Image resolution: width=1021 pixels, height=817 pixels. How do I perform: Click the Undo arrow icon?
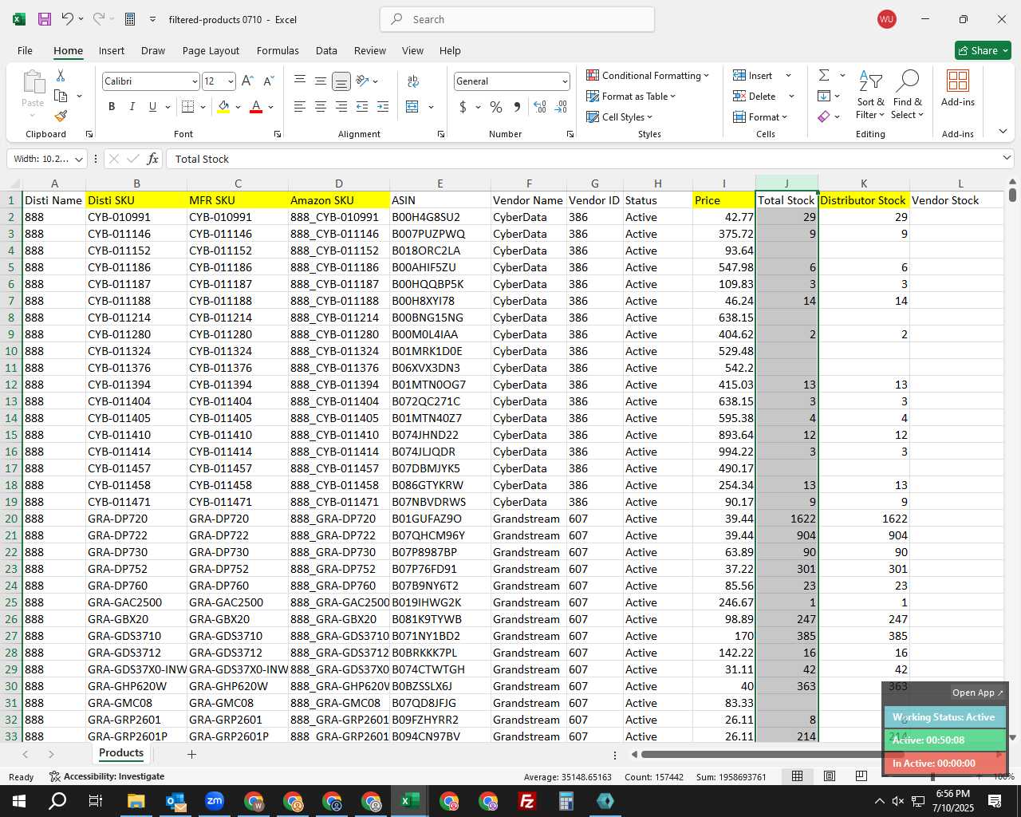68,19
